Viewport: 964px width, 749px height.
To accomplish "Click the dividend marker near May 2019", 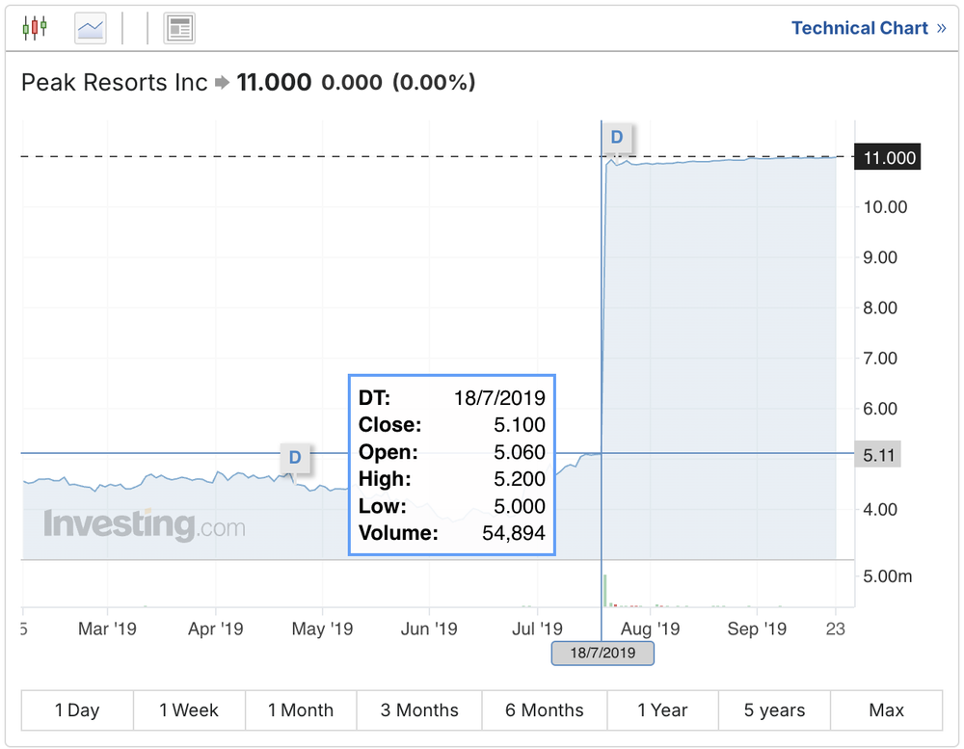I will 295,457.
